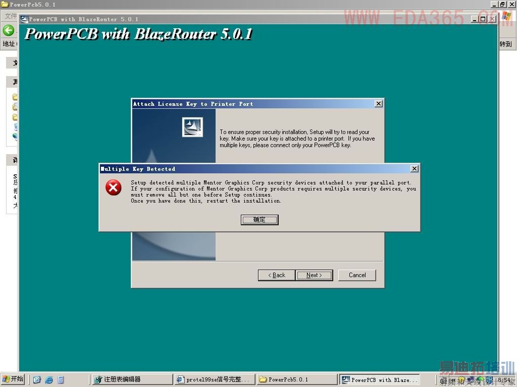Click Next in the Attach License Key dialog

point(314,275)
